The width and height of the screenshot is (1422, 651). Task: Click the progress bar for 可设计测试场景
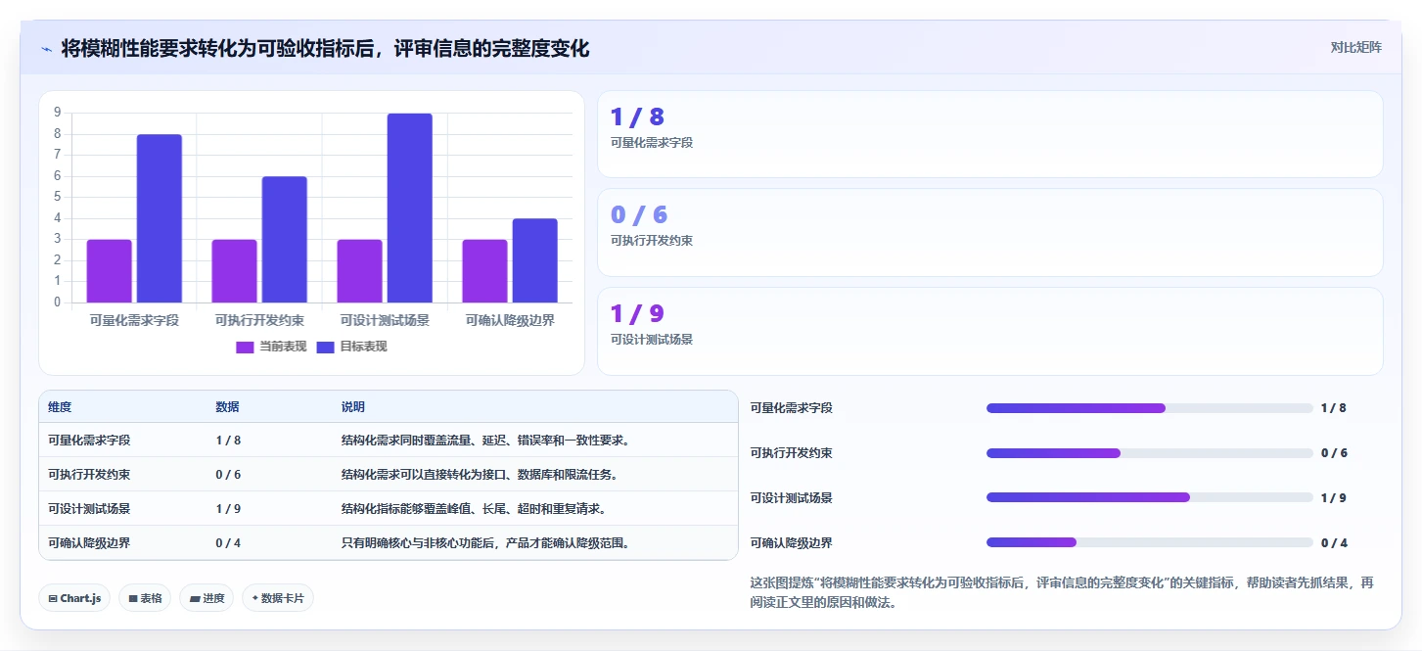[1149, 497]
